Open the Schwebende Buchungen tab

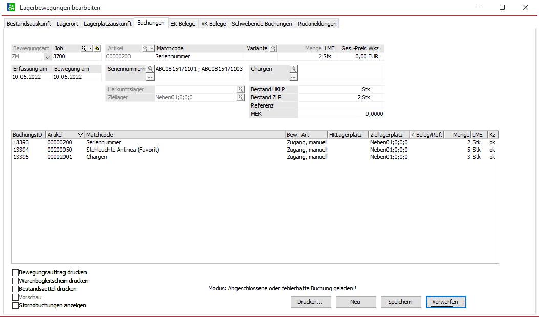point(262,24)
